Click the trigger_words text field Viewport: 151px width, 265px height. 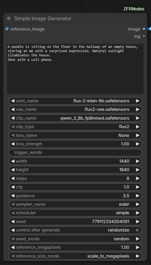click(x=75, y=153)
